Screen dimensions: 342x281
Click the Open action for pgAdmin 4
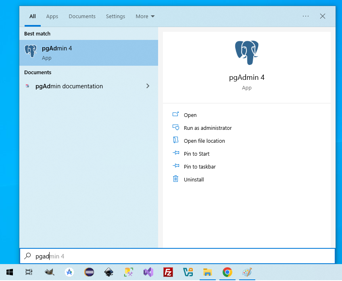(x=190, y=115)
